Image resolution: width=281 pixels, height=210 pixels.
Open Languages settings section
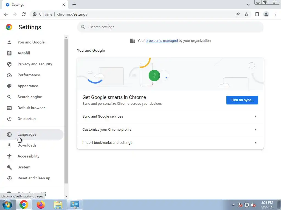32,135
